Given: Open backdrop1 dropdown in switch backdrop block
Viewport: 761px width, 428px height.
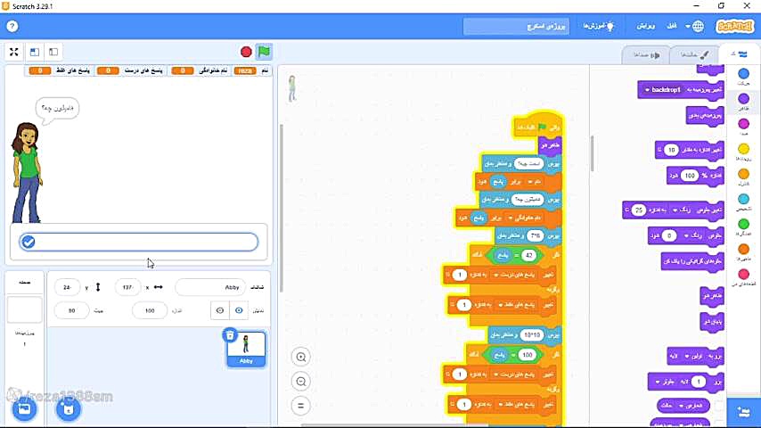Looking at the screenshot, I should coord(662,90).
